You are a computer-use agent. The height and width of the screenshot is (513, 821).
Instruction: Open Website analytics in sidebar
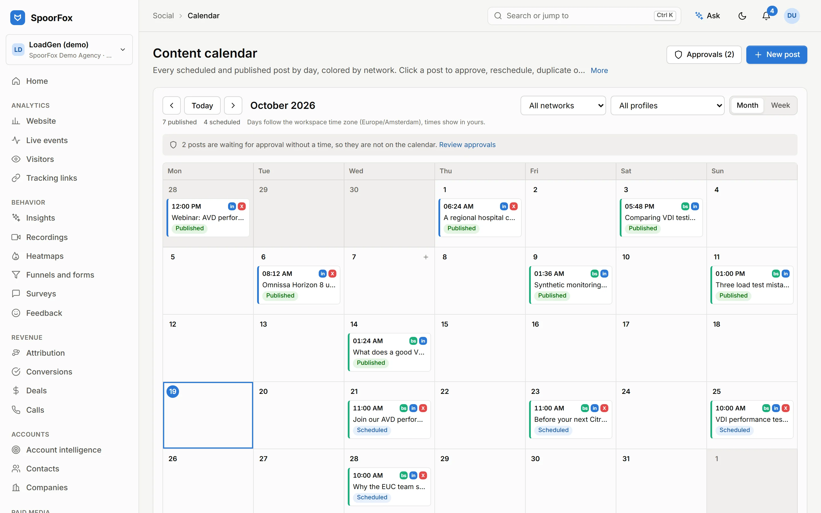(x=69, y=121)
